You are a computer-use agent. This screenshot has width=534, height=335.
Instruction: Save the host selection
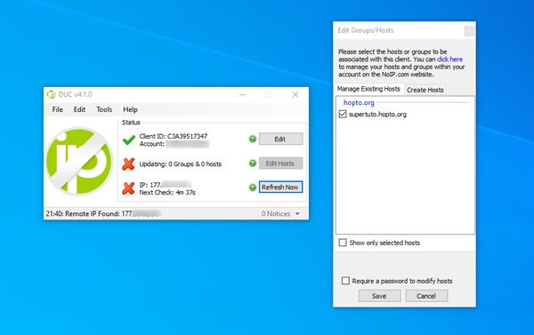(x=379, y=296)
